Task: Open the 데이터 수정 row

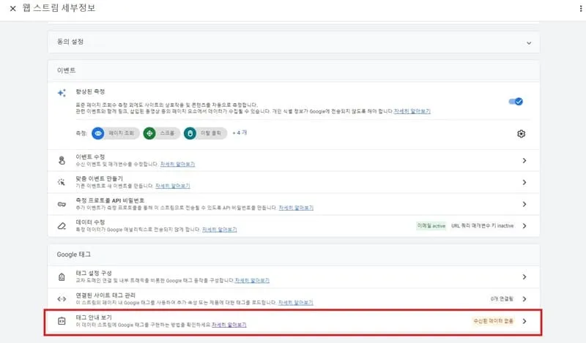Action: [294, 226]
